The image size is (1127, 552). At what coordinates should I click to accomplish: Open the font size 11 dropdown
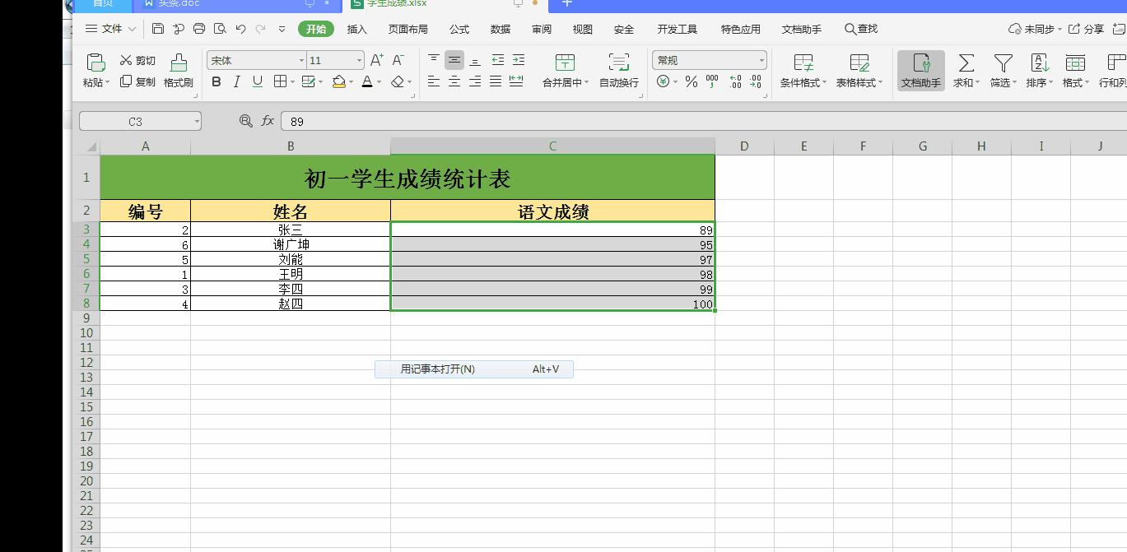(x=359, y=60)
